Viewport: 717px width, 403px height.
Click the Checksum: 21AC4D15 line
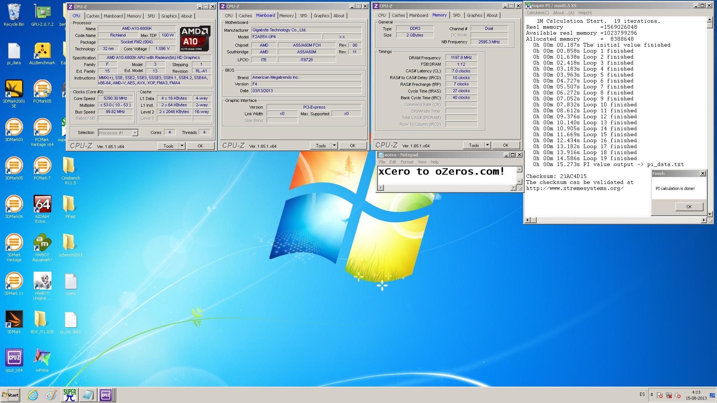pos(556,176)
